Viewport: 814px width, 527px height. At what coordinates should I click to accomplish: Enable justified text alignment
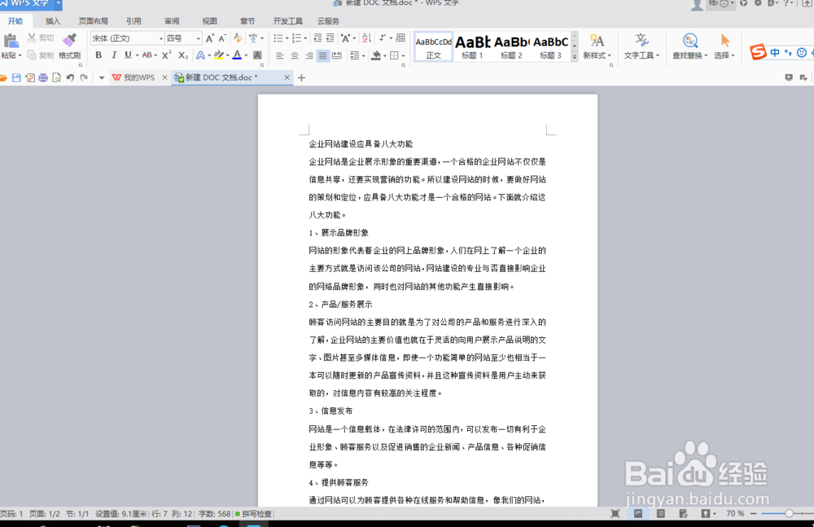click(322, 55)
